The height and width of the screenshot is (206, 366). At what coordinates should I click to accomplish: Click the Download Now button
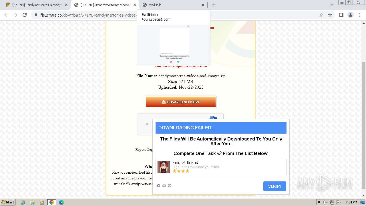[x=181, y=102]
